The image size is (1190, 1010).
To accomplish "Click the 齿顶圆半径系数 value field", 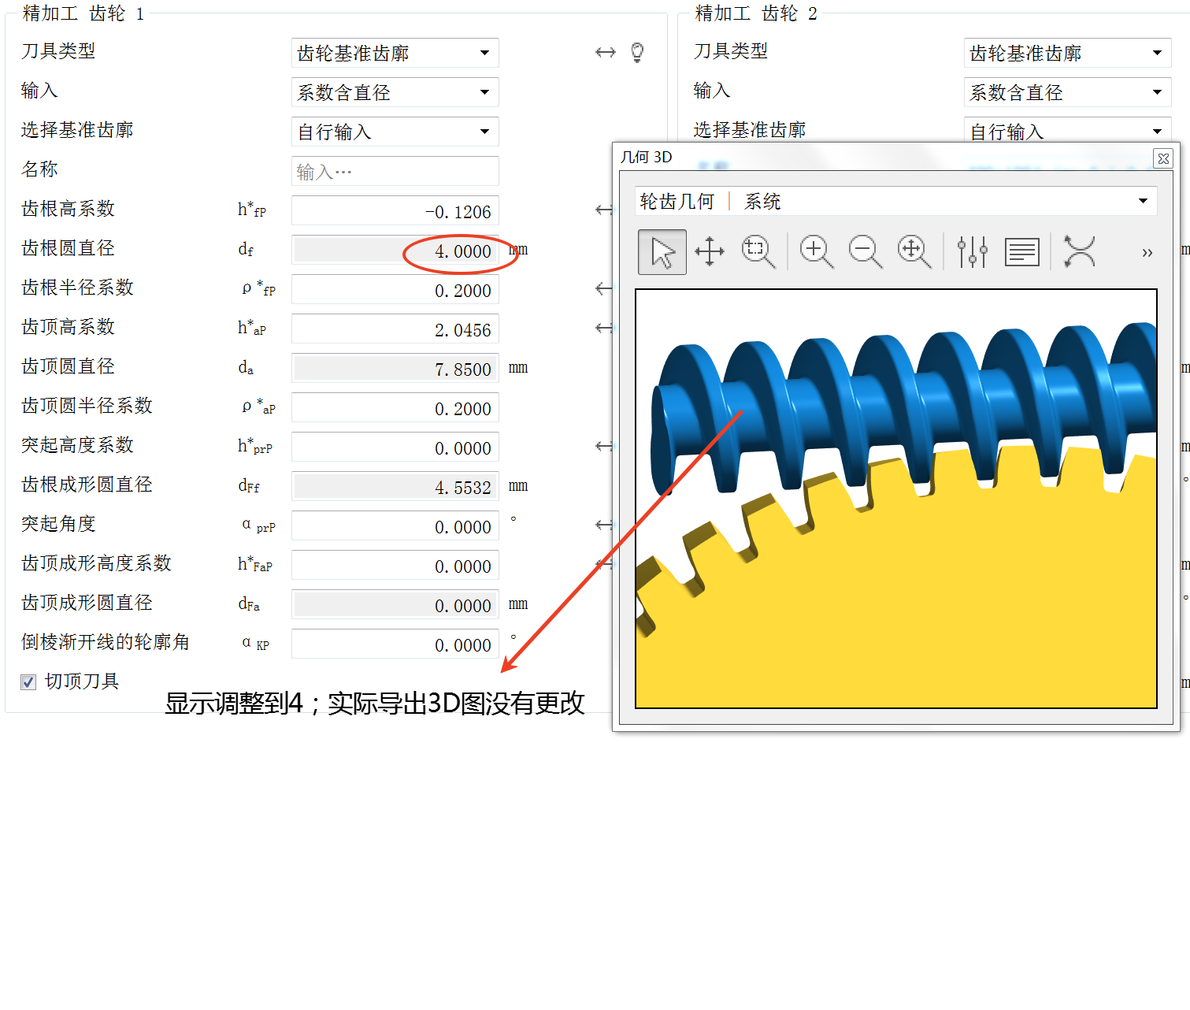I will point(395,407).
